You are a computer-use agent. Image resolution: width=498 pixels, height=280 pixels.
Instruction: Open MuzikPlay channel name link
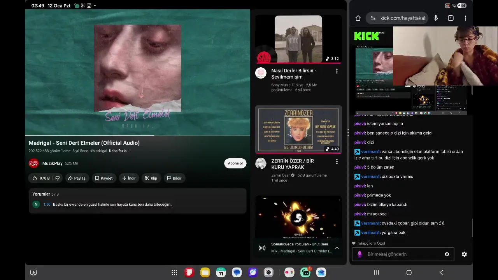click(x=52, y=163)
